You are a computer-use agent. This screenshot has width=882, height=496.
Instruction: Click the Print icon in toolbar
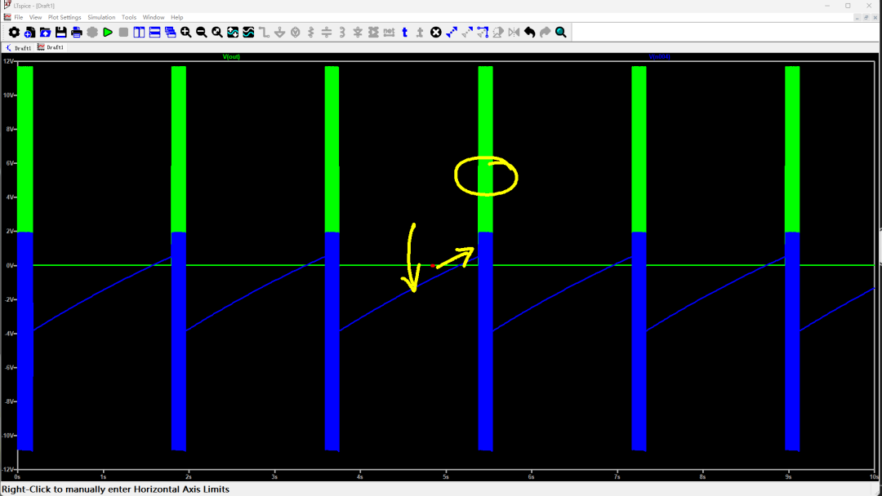pyautogui.click(x=77, y=32)
